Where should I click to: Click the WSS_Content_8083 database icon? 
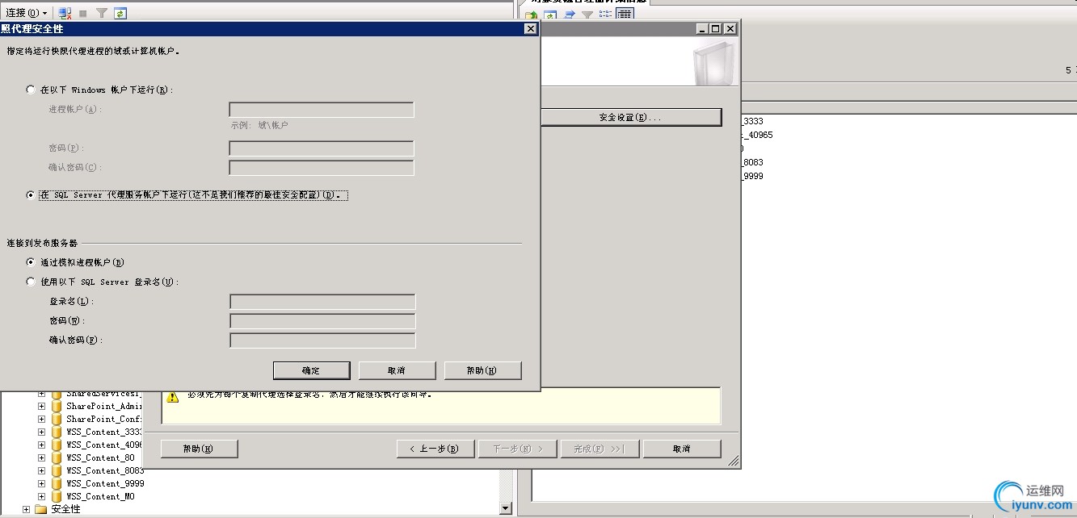point(57,470)
